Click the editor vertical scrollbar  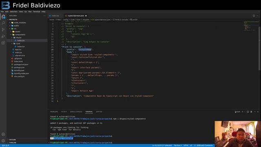260,48
